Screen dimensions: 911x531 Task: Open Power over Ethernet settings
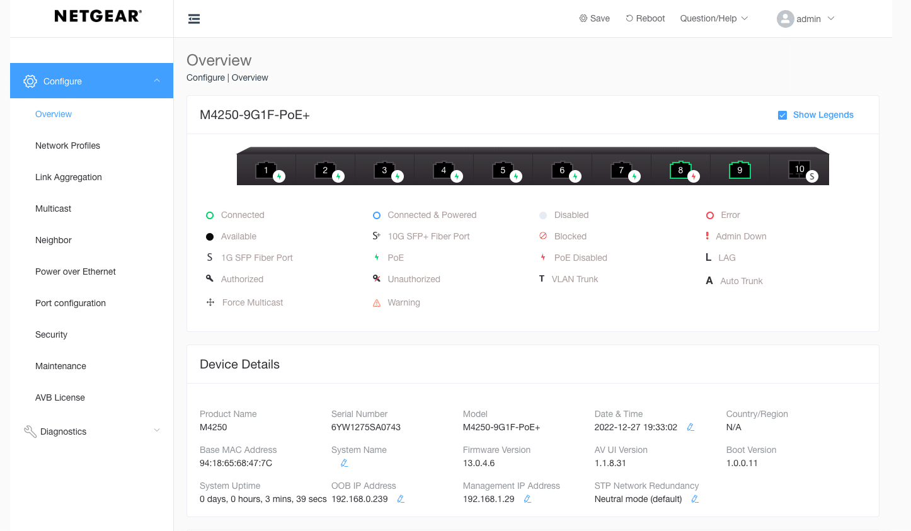pos(76,271)
